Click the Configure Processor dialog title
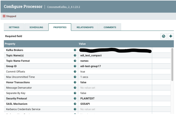Image resolution: width=176 pixels, height=116 pixels. 23,7
